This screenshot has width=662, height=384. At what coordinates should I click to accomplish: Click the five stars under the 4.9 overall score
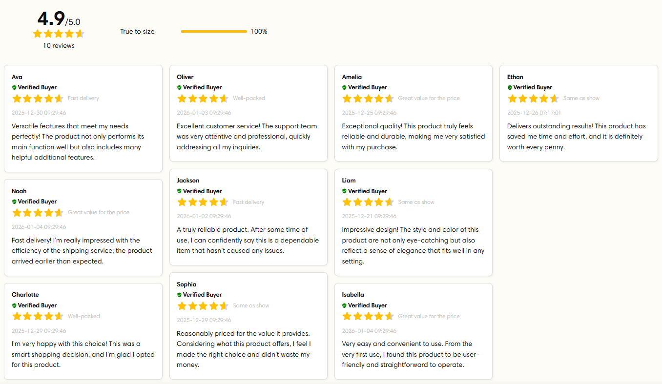pyautogui.click(x=59, y=34)
